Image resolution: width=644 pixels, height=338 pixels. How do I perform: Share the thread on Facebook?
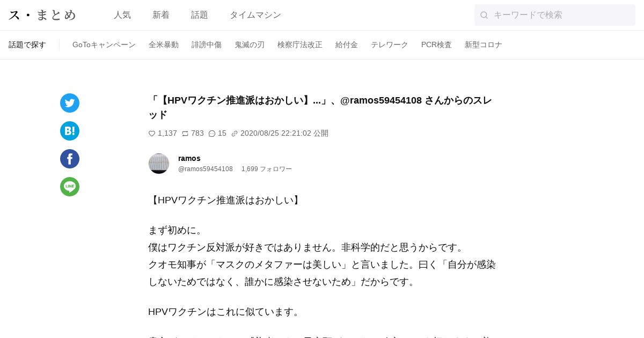(x=70, y=159)
